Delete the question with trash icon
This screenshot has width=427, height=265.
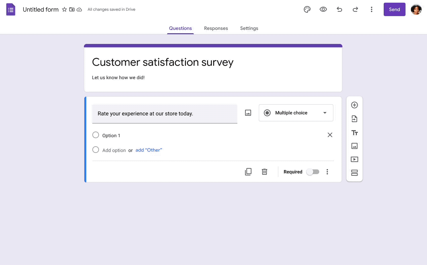[x=265, y=172]
